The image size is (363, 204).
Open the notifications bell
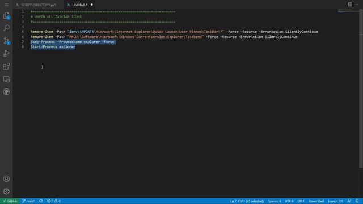[357, 201]
